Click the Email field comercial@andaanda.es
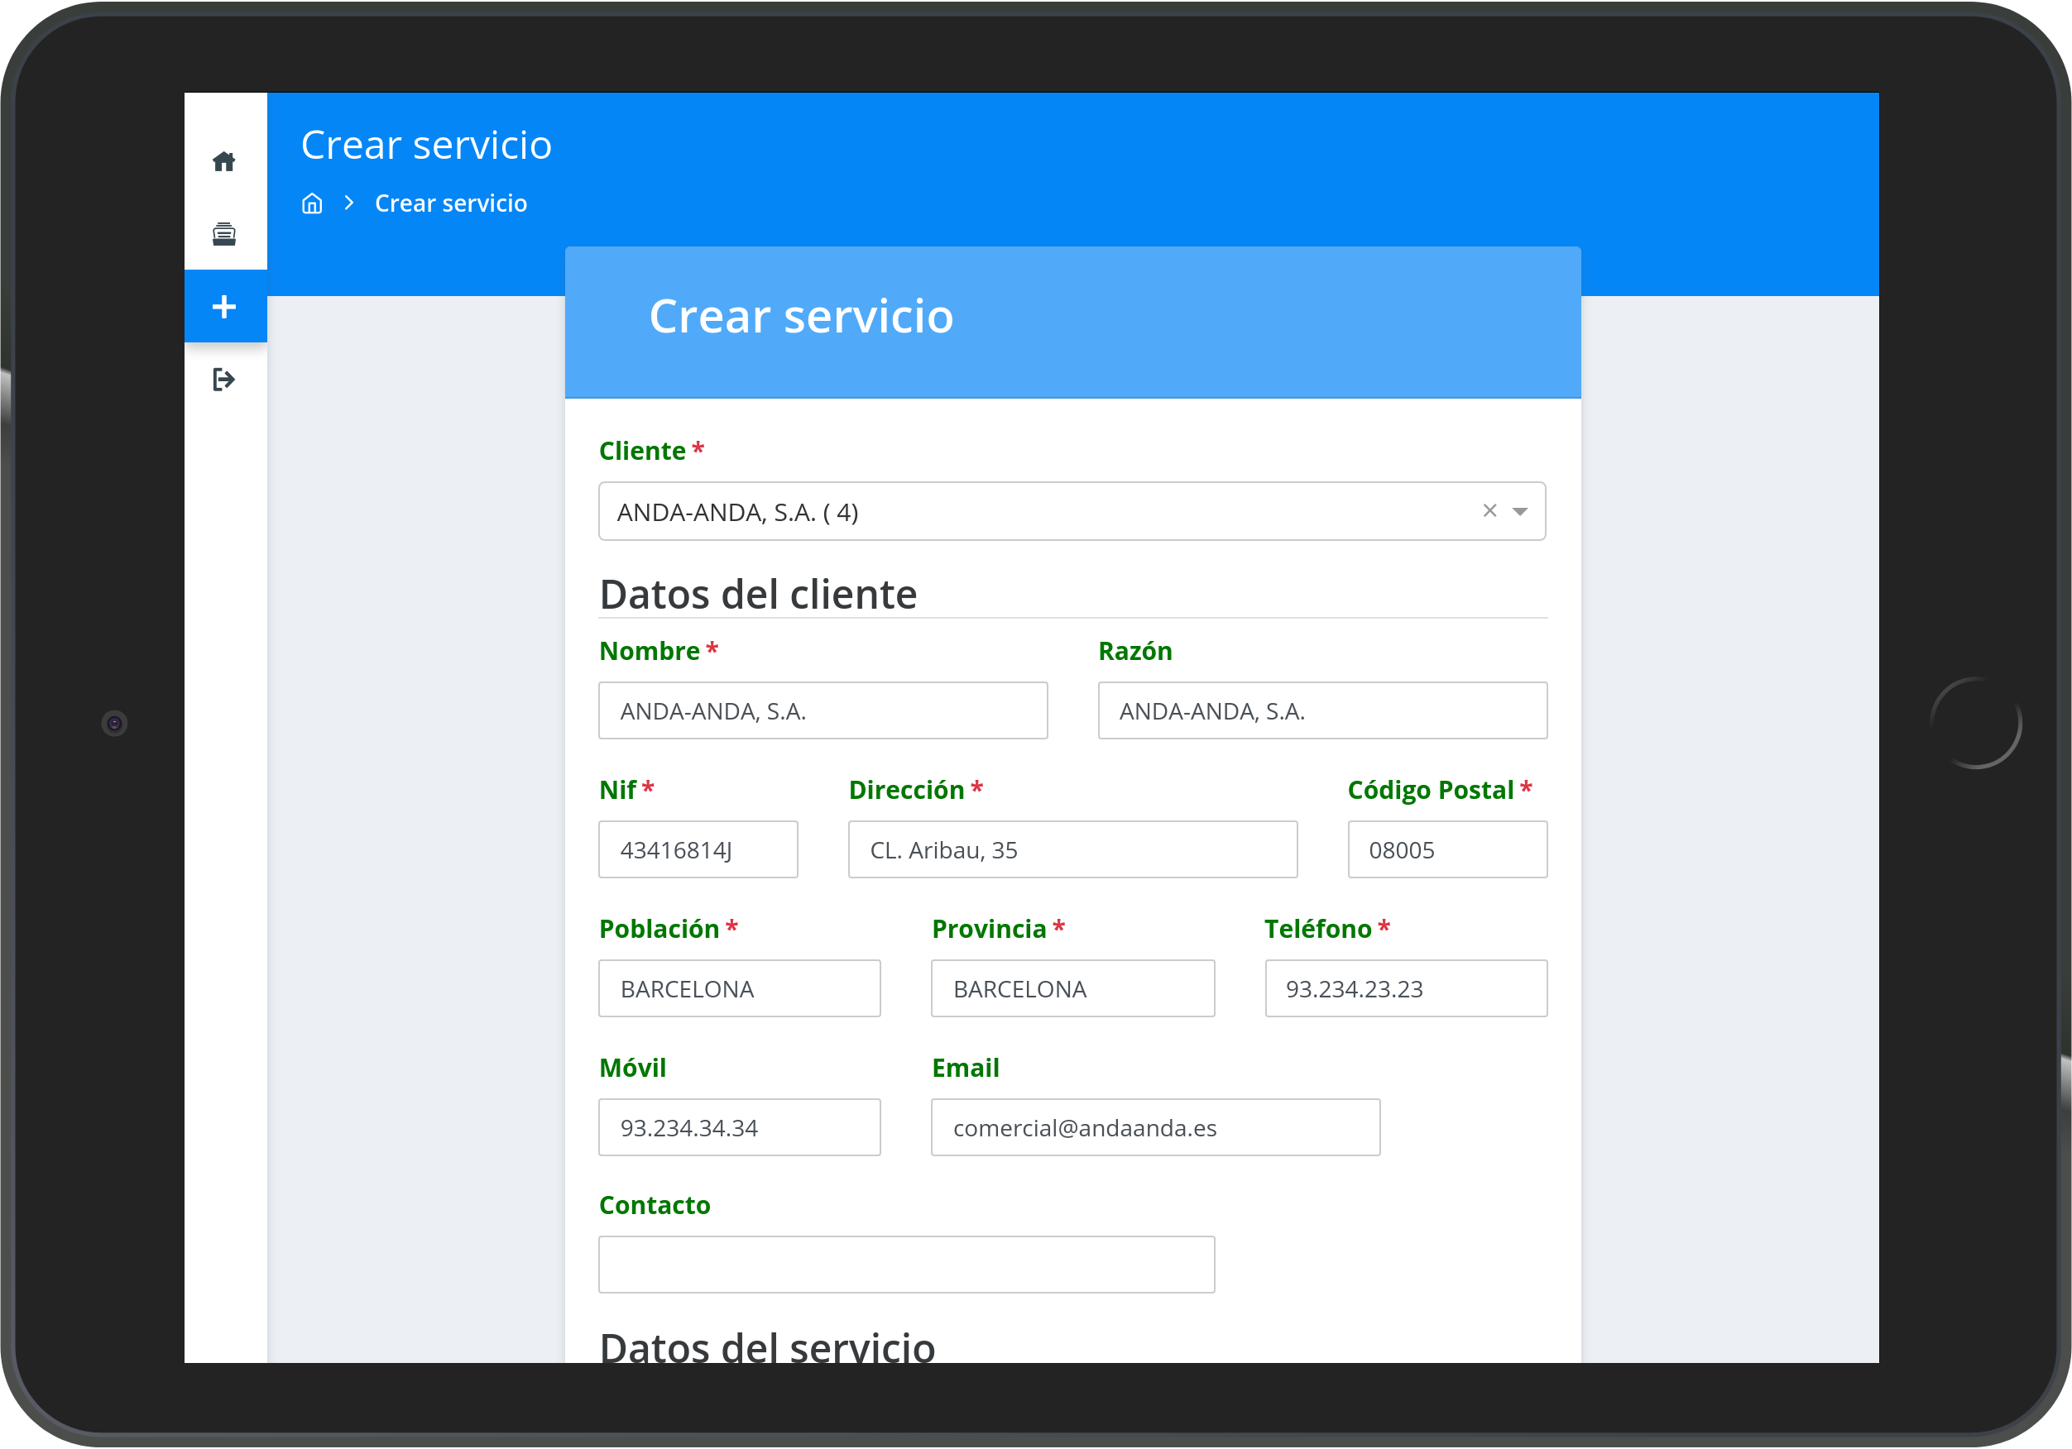The height and width of the screenshot is (1449, 2072). click(x=1155, y=1128)
